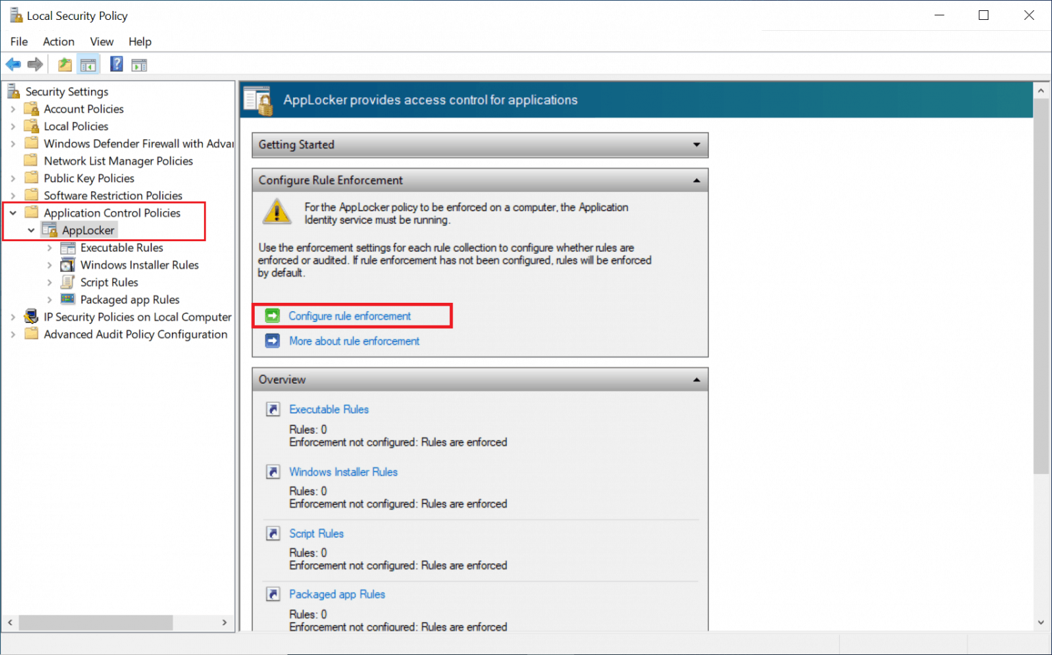Open the File menu
The height and width of the screenshot is (655, 1052).
coord(19,42)
